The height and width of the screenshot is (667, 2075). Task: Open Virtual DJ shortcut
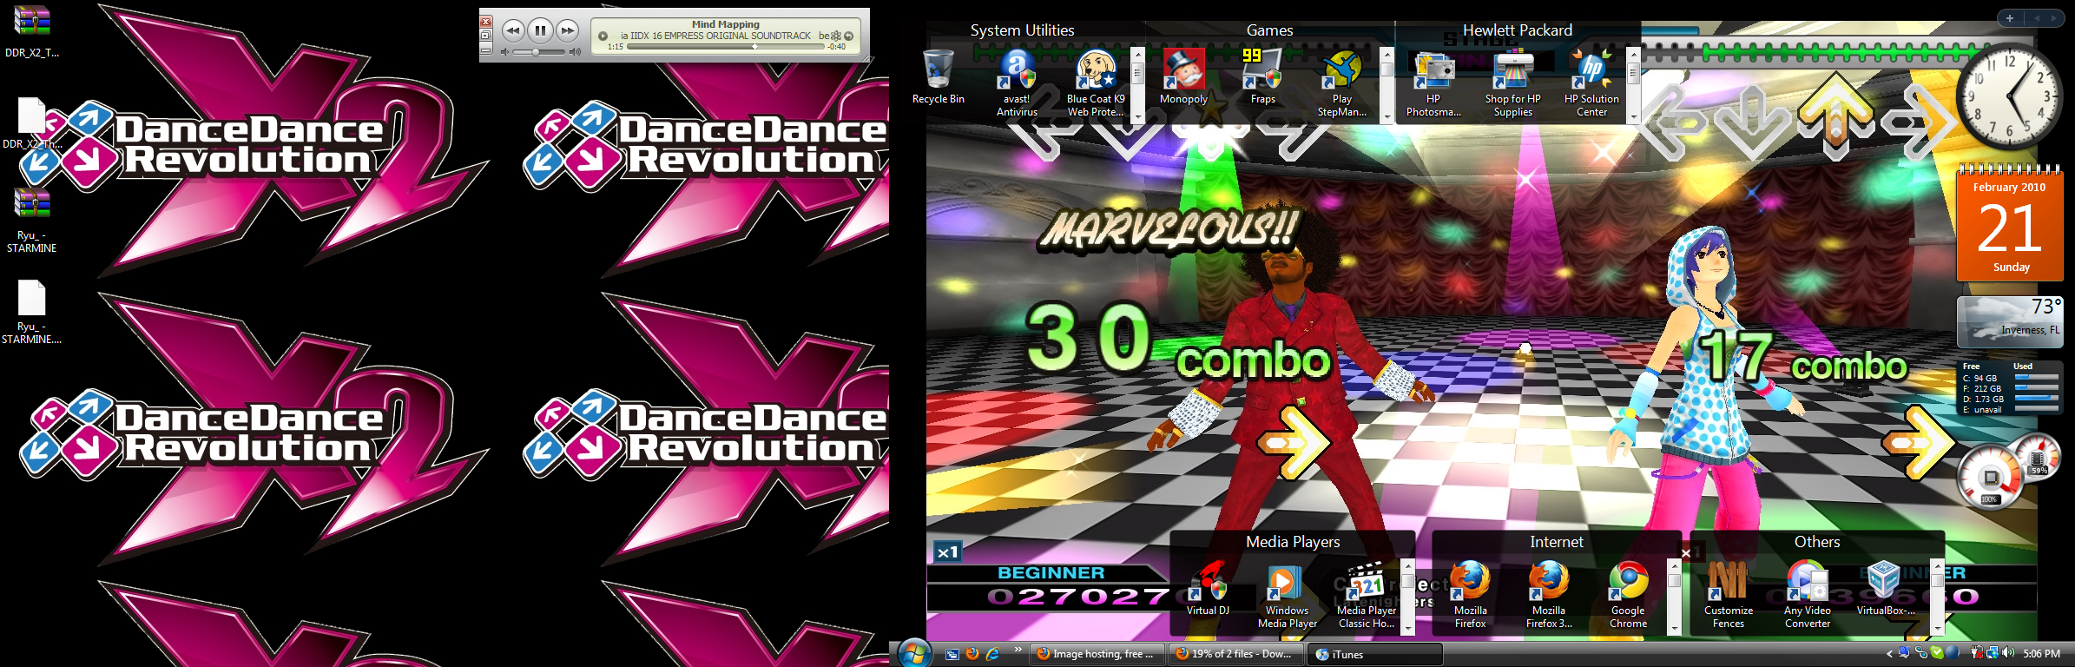point(1208,588)
